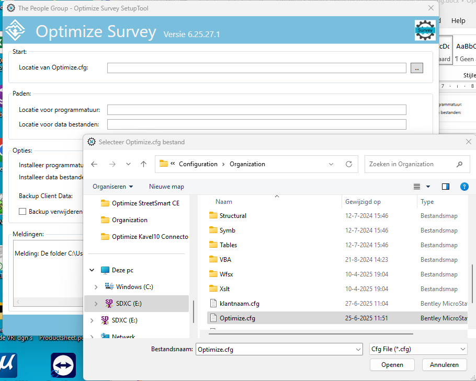Click the Zoeken in Organization search box
The image size is (476, 381).
pos(417,164)
